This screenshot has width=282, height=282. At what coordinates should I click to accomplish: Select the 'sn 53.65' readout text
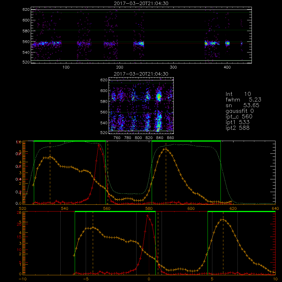point(243,105)
